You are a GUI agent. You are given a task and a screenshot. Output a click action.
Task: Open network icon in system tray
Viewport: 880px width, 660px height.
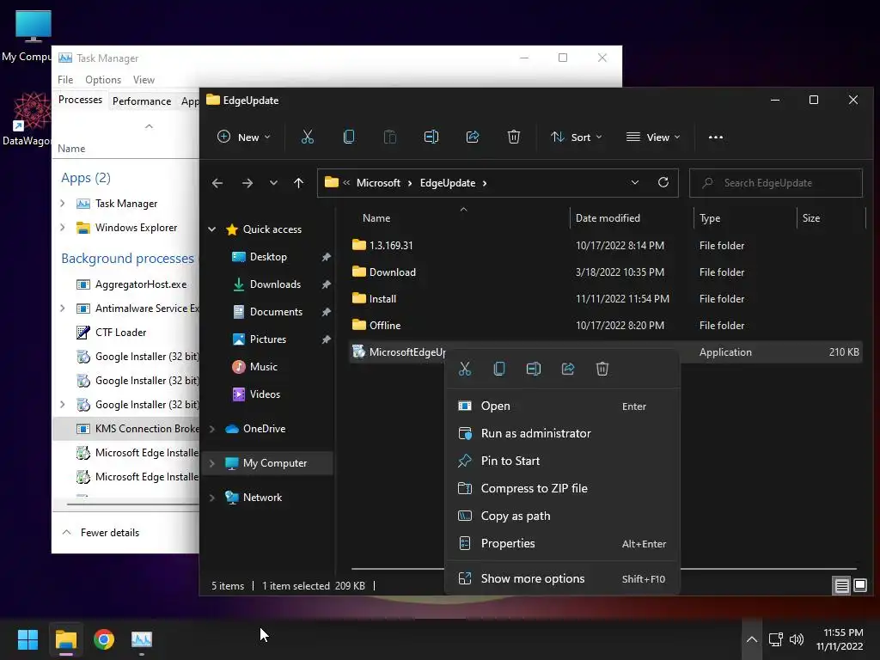[776, 639]
